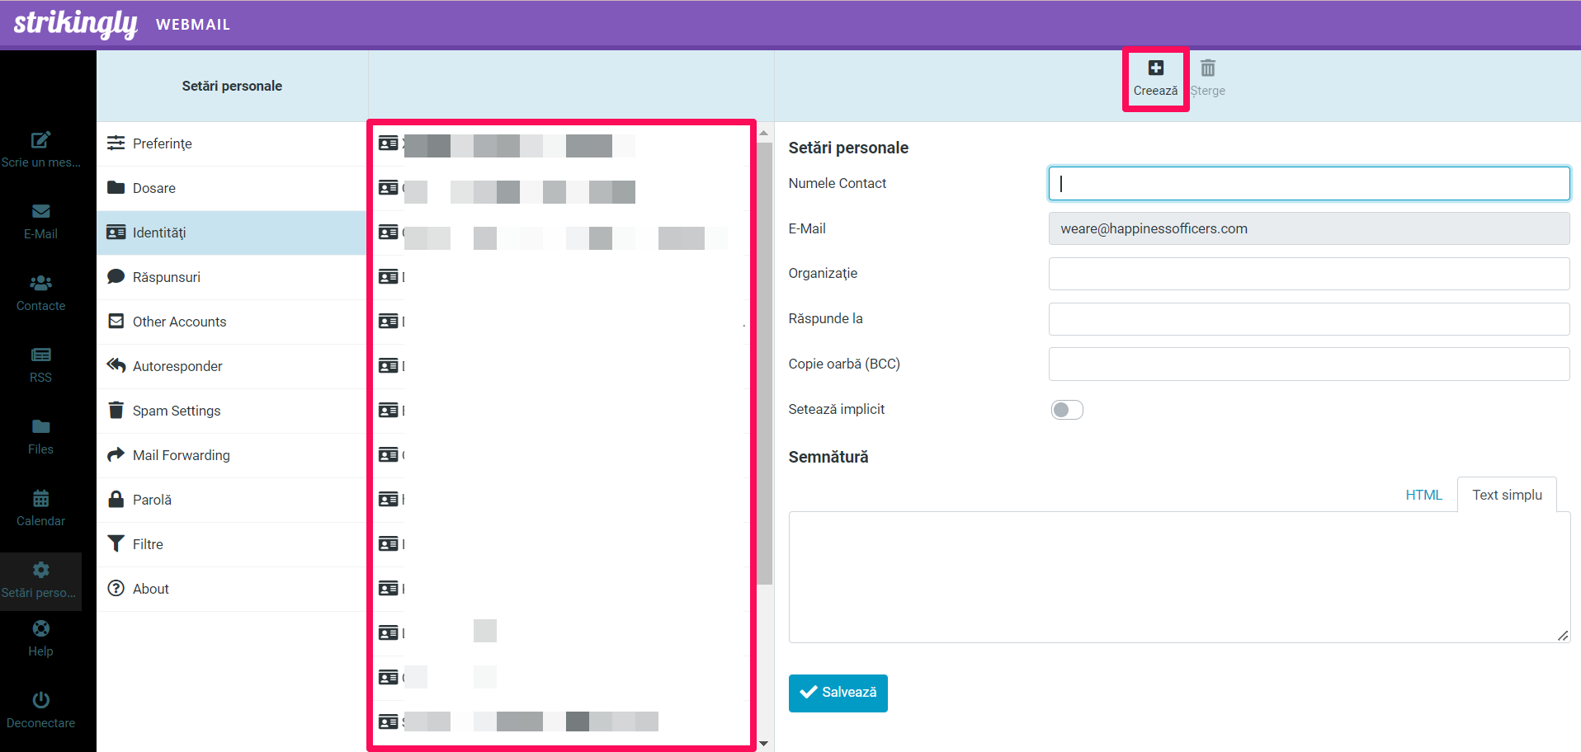Open Files in left sidebar
Screen dimensions: 1581x752
point(40,436)
